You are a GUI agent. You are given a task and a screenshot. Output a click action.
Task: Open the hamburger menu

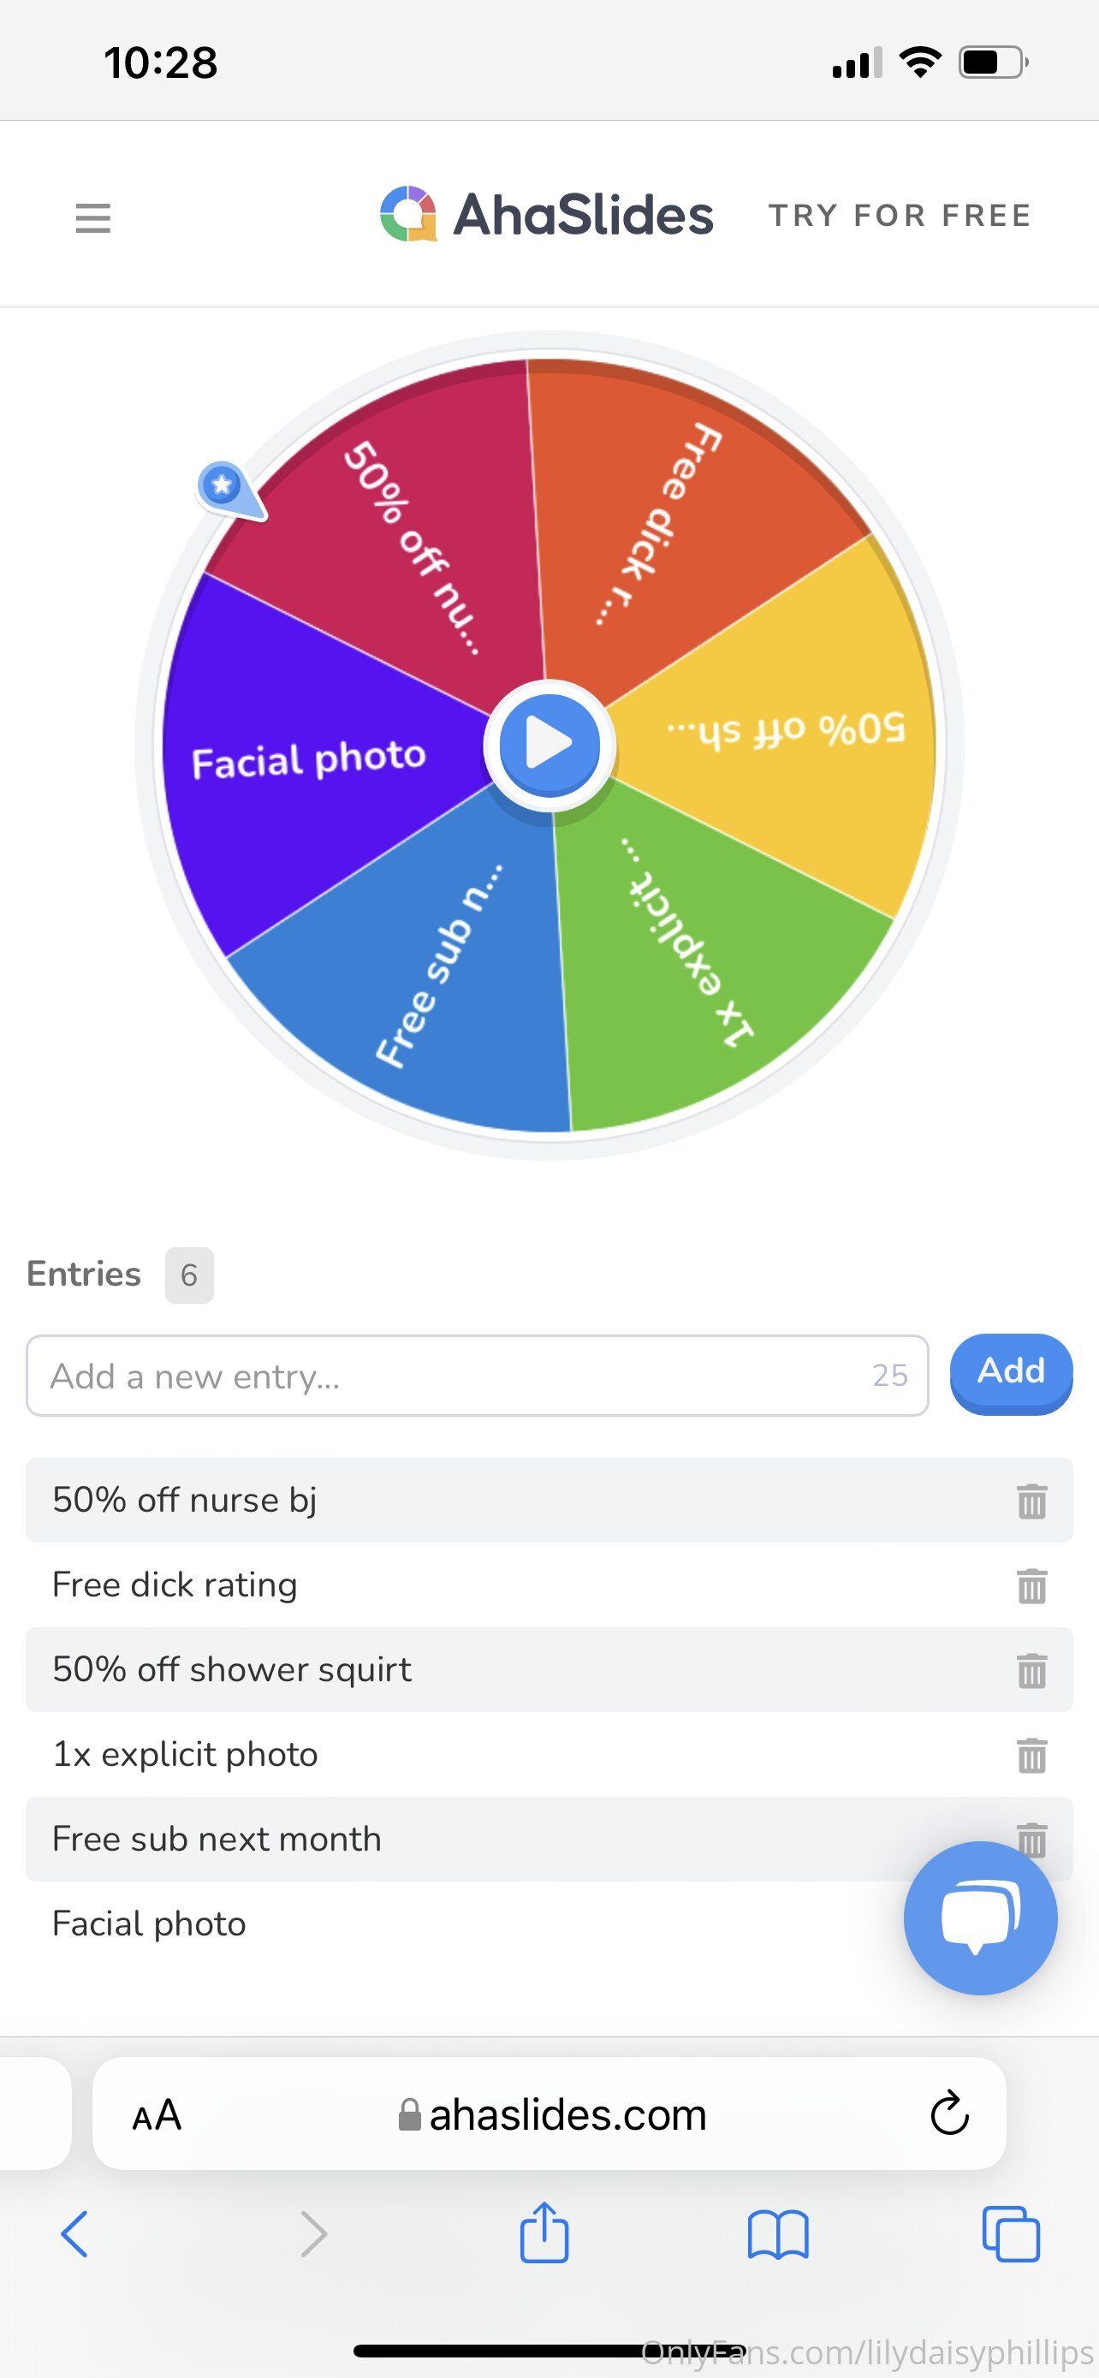coord(92,218)
